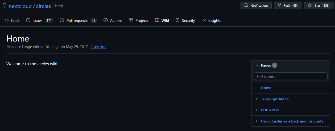Expand the Using Circles back end arrow

(257, 121)
